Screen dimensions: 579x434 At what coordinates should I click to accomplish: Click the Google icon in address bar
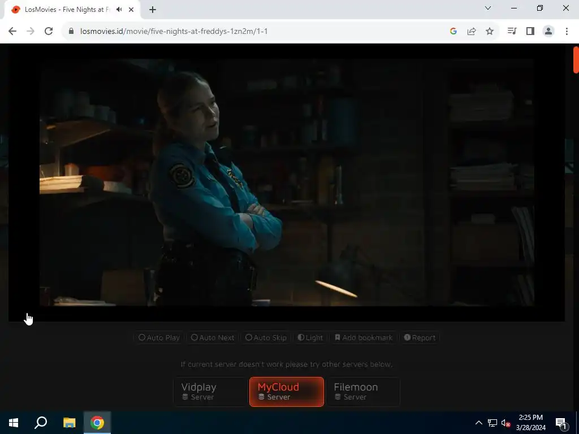point(453,32)
